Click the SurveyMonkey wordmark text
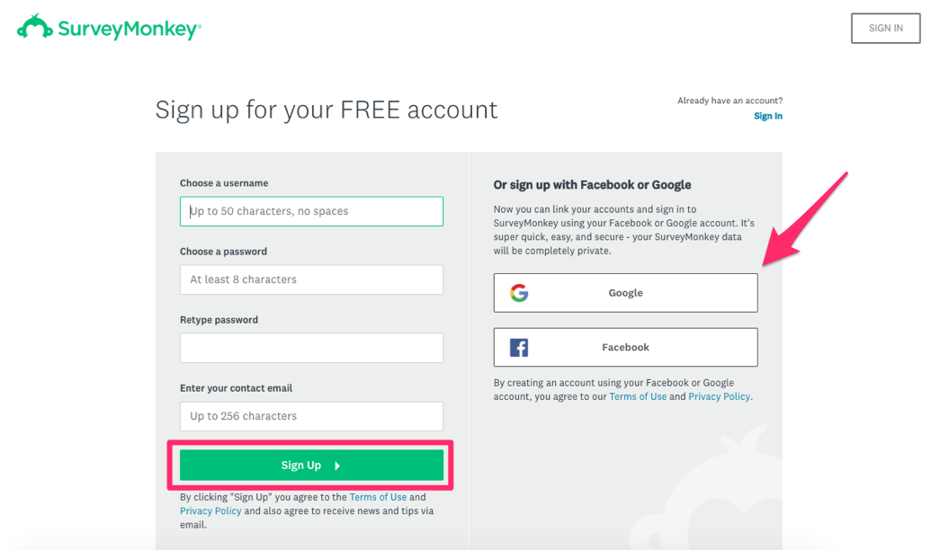This screenshot has height=550, width=940. coord(130,29)
